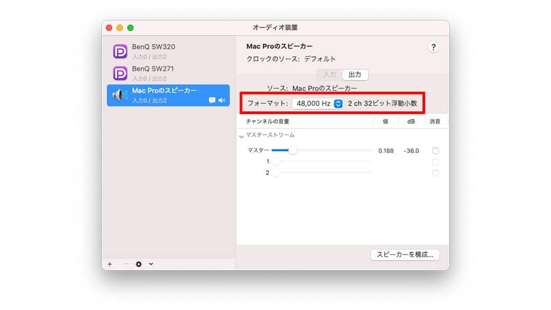
Task: Toggle mute checkbox for channel 1
Action: point(435,162)
